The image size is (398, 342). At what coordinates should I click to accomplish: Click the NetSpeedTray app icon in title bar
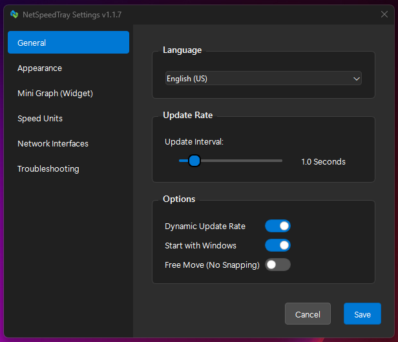14,14
